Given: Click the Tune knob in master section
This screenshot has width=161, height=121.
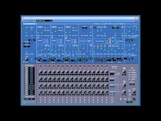Looking at the screenshot, I should tap(26, 59).
